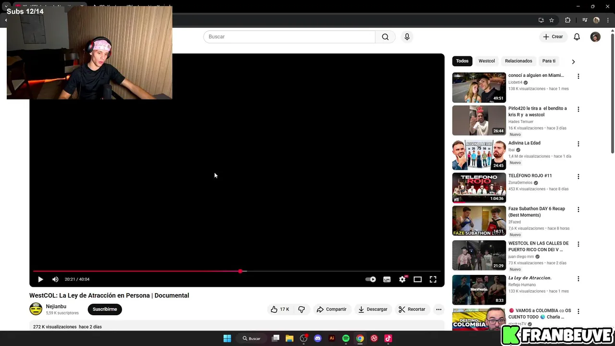Open options for 'La Ley de Atraccion.' video

click(578, 279)
